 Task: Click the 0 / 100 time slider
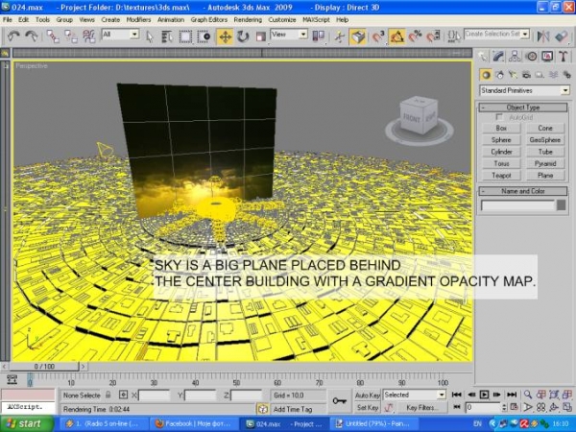coord(44,367)
